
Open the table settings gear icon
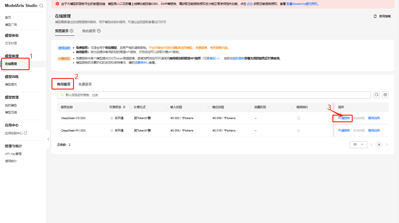click(x=385, y=95)
